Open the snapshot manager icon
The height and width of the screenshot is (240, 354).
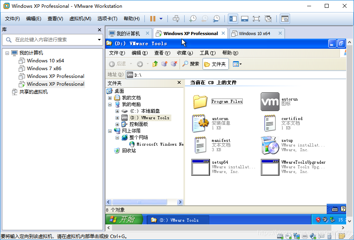click(216, 19)
